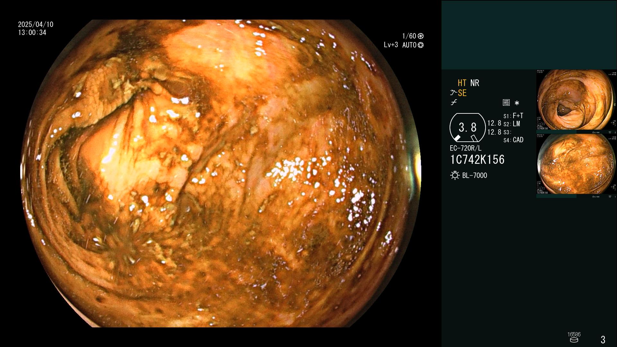Image resolution: width=617 pixels, height=347 pixels.
Task: Select the main live endoscopy view
Action: point(221,173)
